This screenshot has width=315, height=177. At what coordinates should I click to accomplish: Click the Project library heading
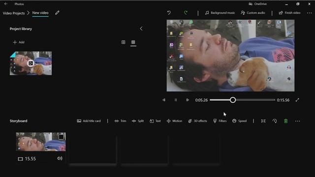[21, 29]
